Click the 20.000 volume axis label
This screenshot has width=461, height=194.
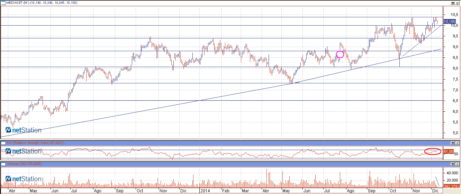click(x=452, y=180)
